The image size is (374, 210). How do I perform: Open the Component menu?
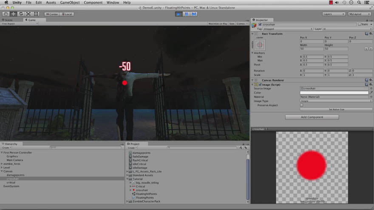coord(93,3)
